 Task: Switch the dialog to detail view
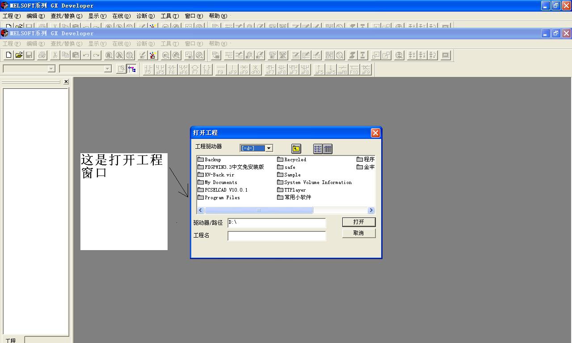point(328,149)
